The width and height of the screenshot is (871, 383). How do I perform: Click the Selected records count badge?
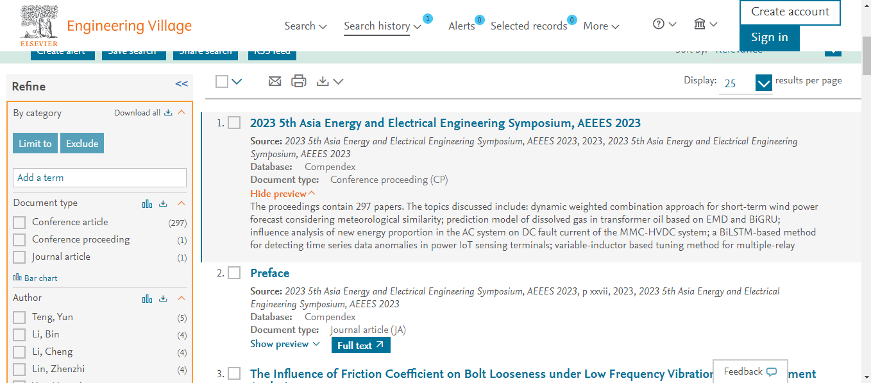572,20
